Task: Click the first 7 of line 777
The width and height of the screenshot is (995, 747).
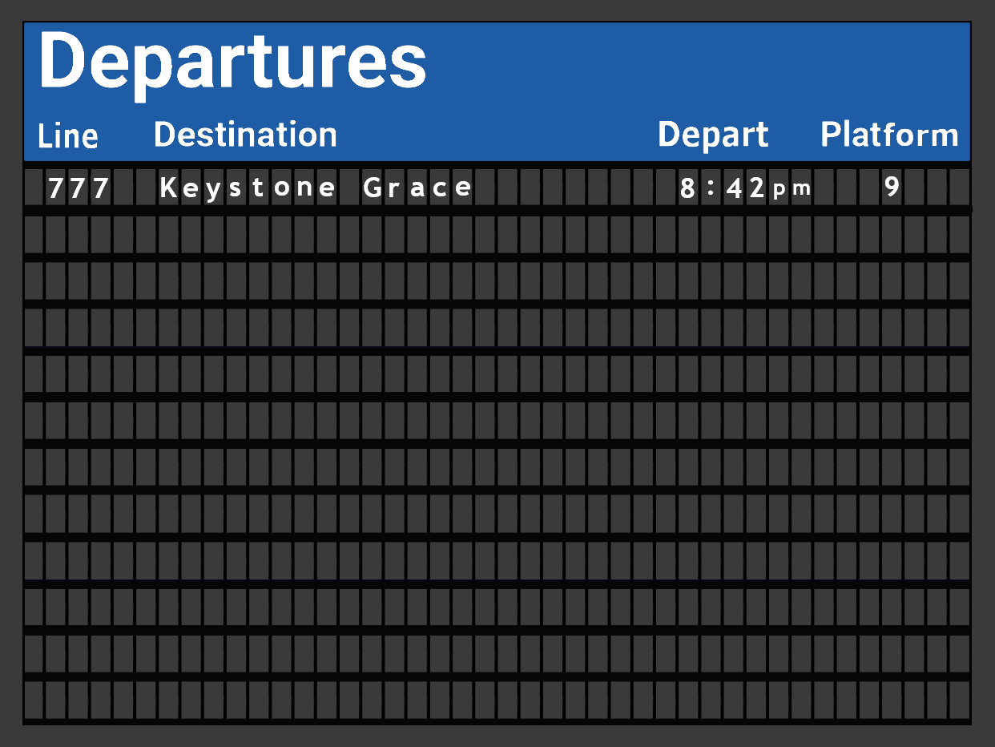Action: 55,188
